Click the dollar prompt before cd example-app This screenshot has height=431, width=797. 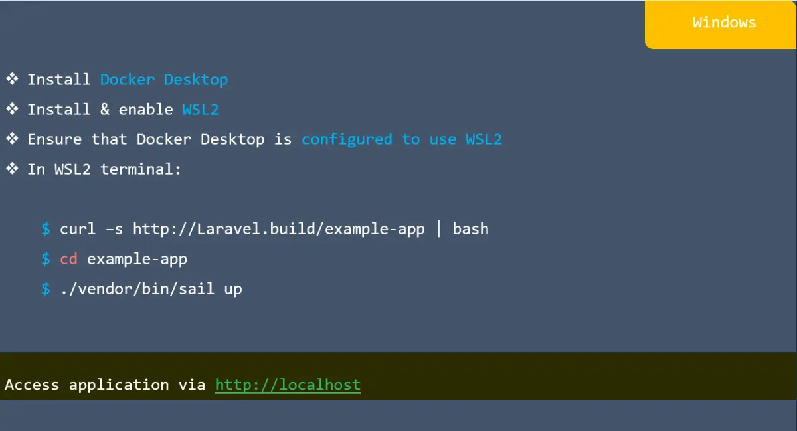pyautogui.click(x=46, y=259)
